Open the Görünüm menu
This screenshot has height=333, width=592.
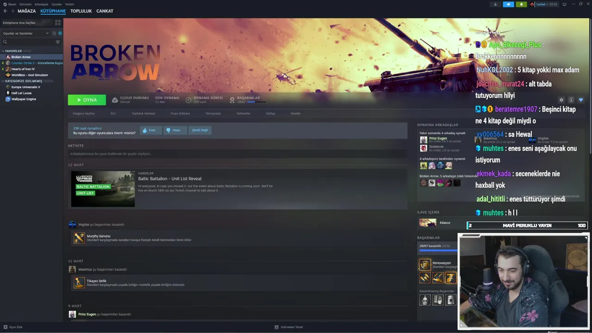pyautogui.click(x=25, y=4)
